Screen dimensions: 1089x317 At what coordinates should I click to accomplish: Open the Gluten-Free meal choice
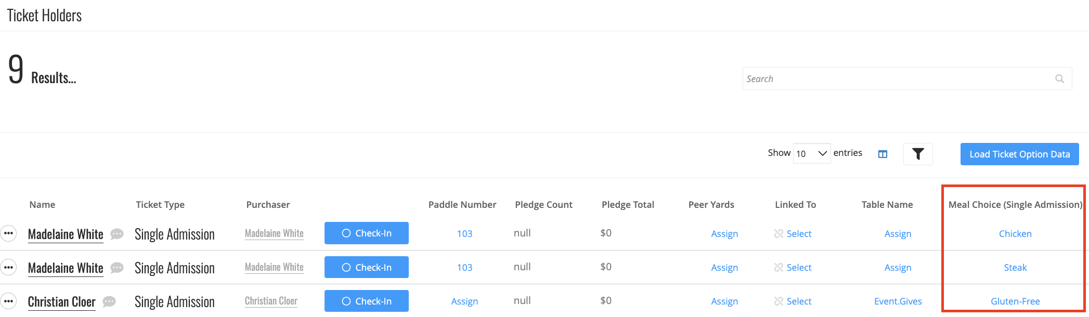click(1015, 301)
